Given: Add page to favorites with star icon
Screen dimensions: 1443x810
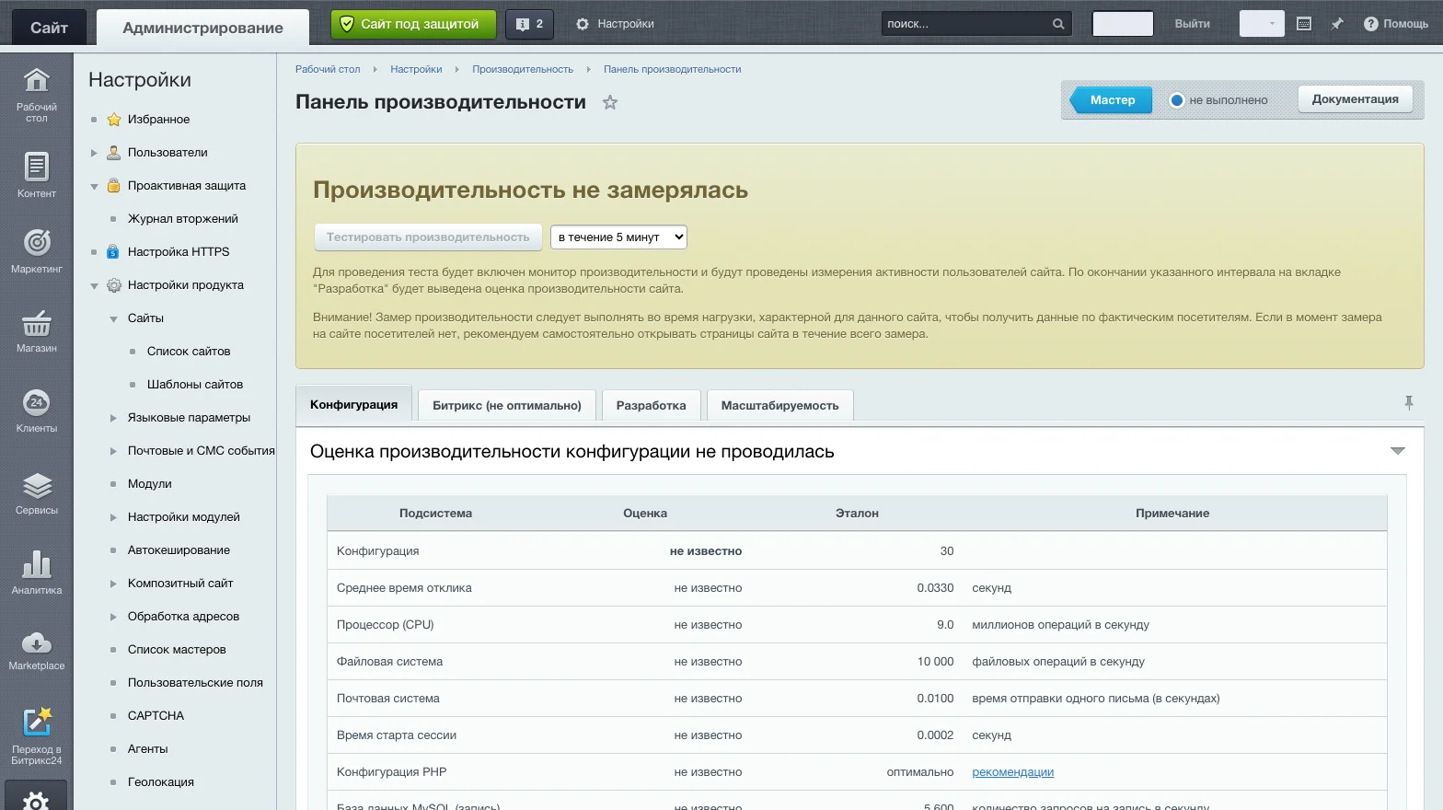Looking at the screenshot, I should [610, 102].
